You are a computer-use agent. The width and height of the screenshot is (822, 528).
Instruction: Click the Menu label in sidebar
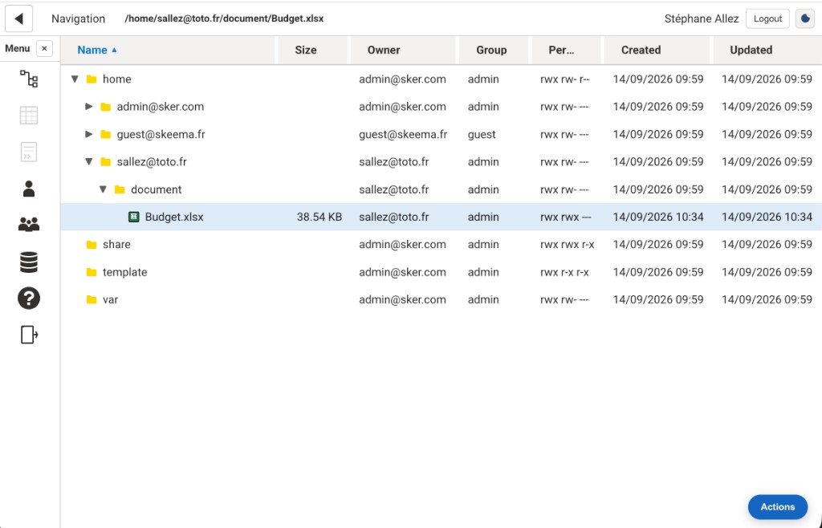(x=18, y=49)
